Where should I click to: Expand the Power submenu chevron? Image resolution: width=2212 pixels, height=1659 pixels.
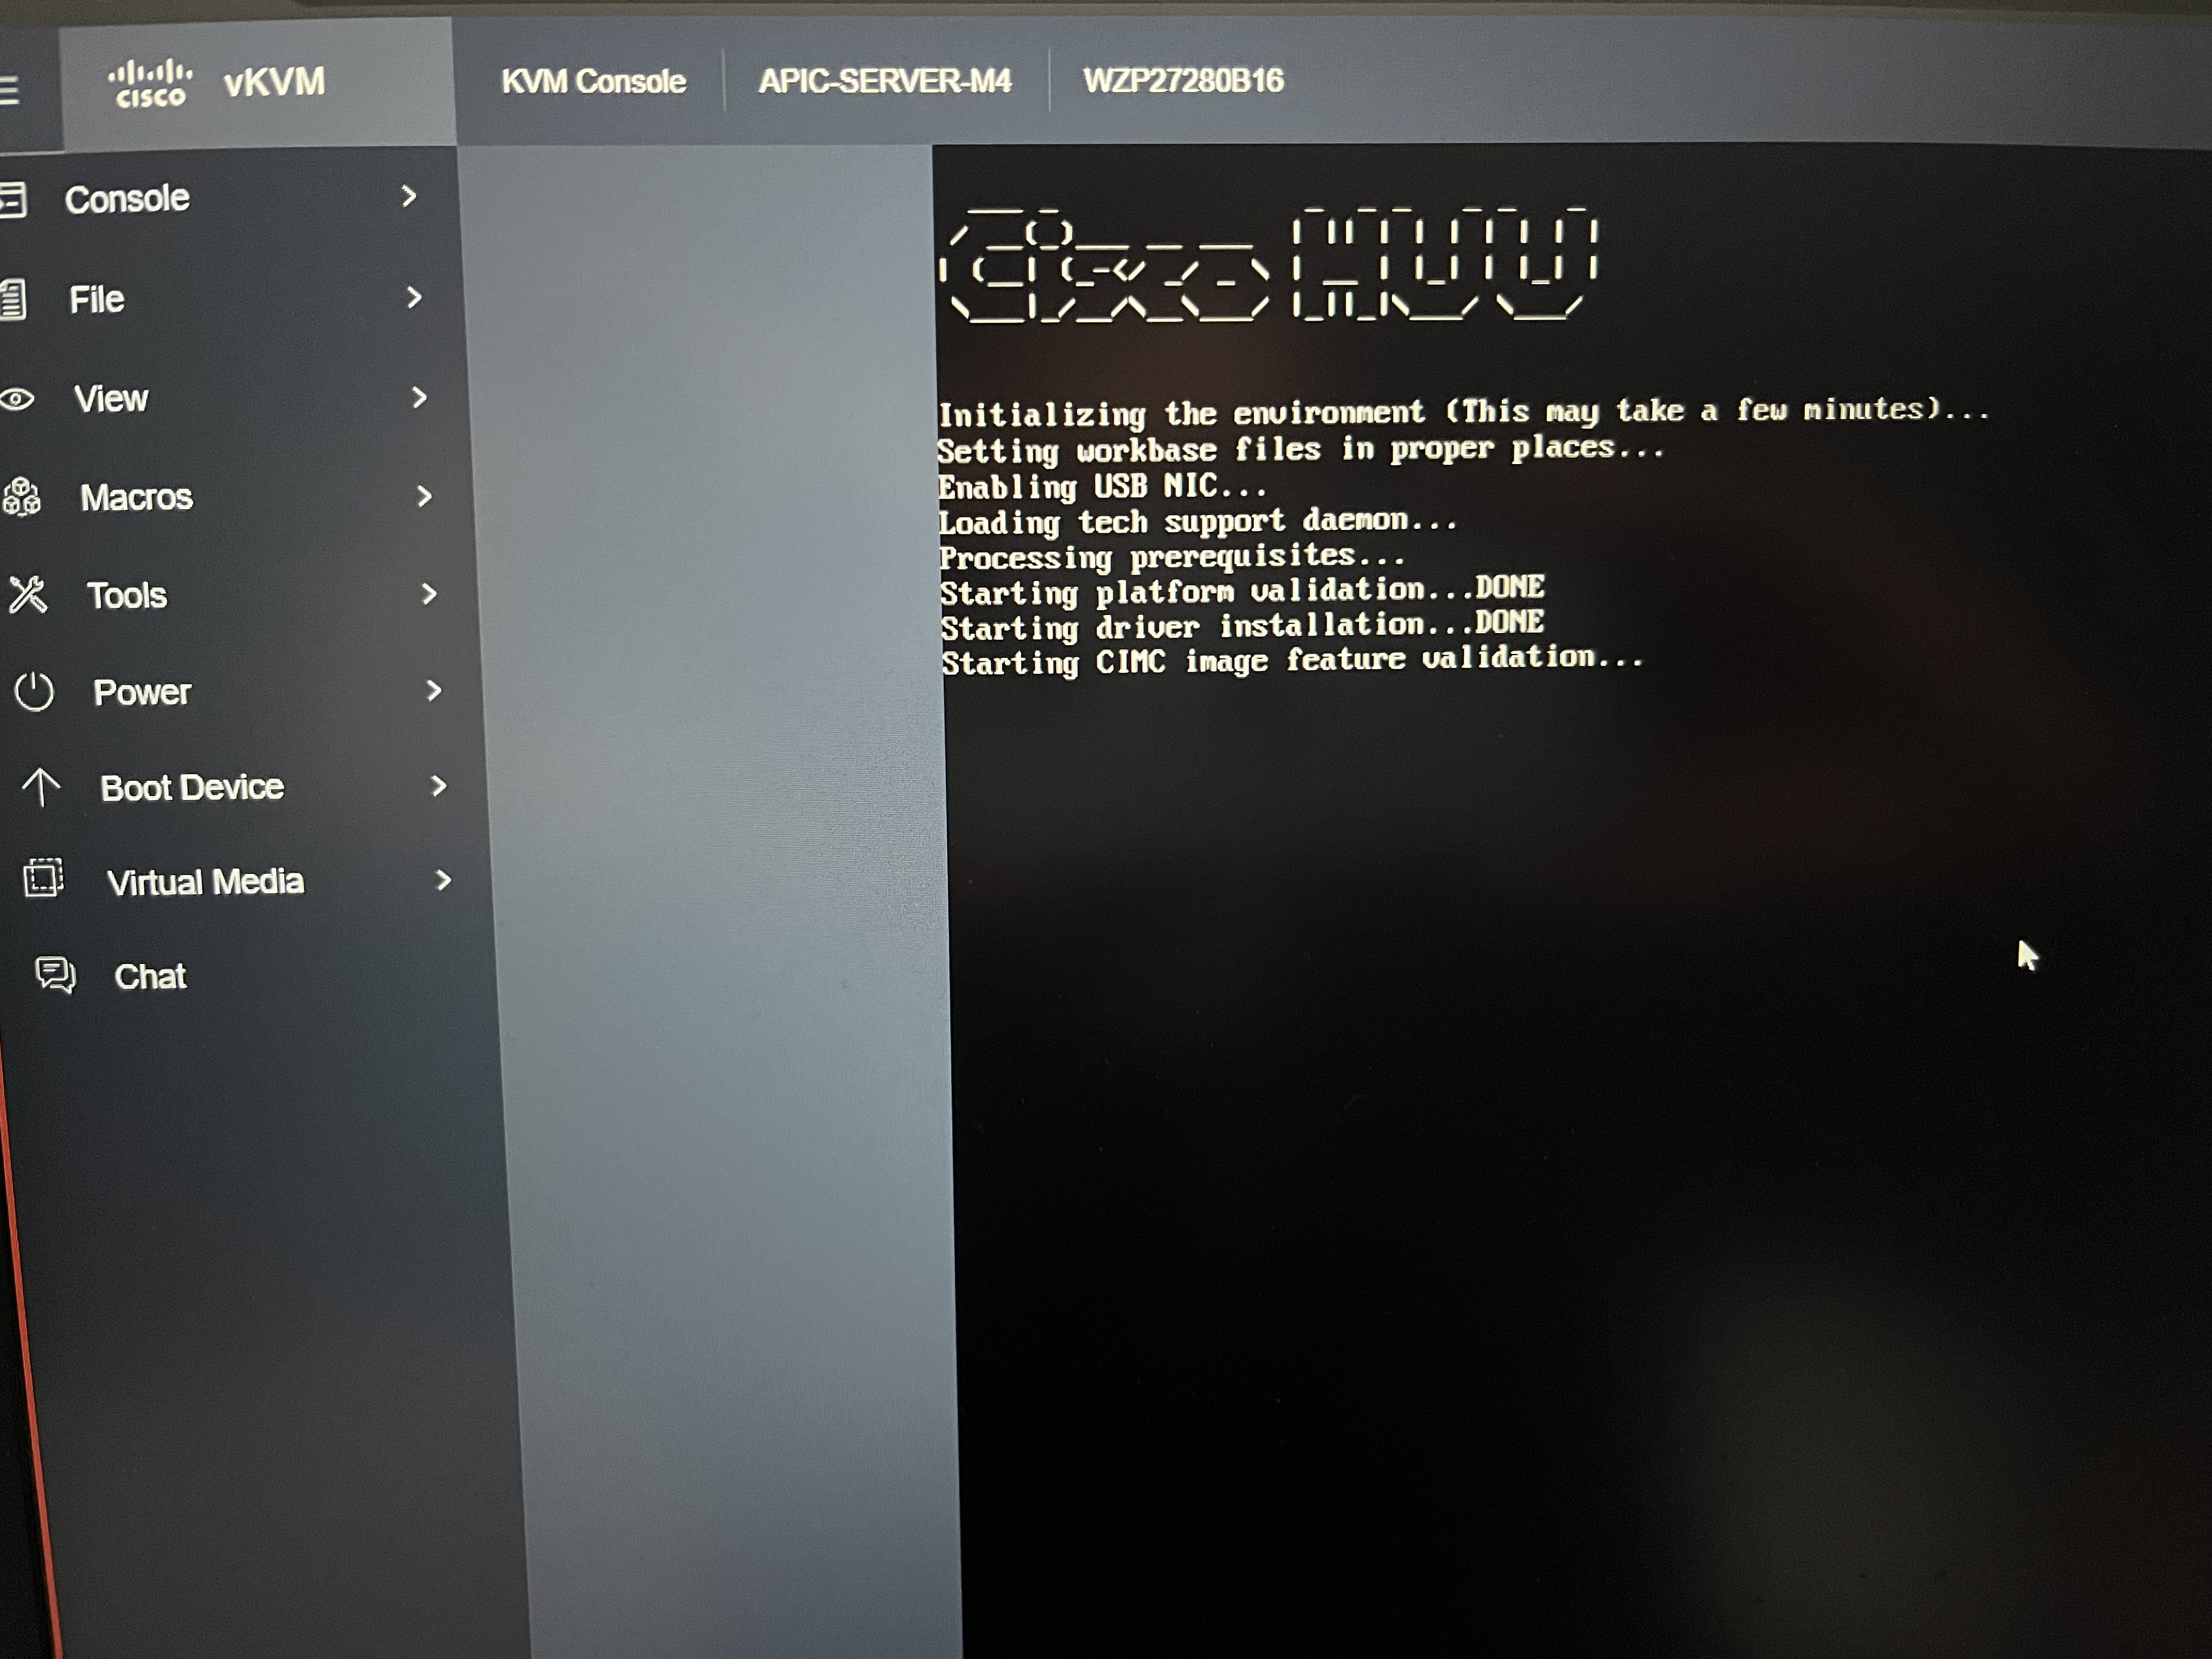pos(434,690)
